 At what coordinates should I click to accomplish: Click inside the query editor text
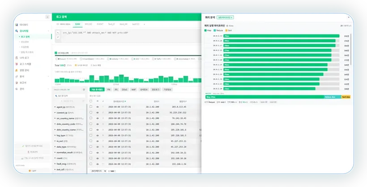(96, 33)
